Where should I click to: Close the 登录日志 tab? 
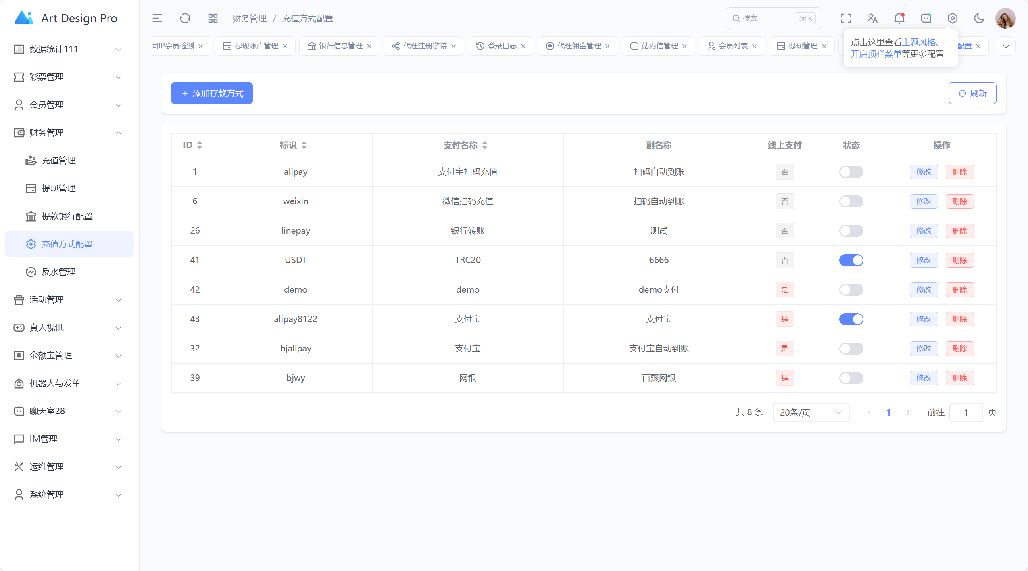pos(523,46)
